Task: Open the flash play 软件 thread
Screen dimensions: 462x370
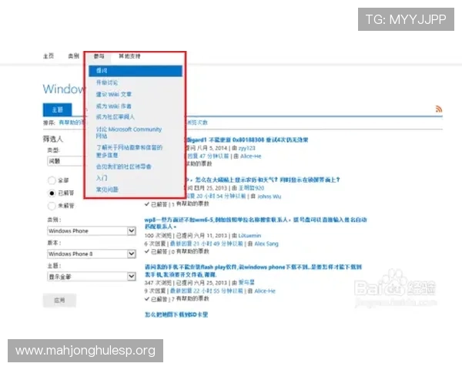Action: (x=253, y=271)
